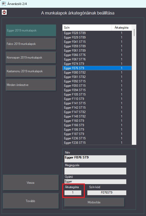This screenshot has height=216, width=146.
Task: Select row Egger F067 ST76
Action: 97,59
